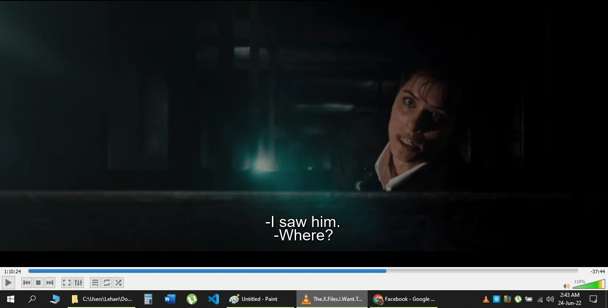Open Windows taskbar search

tap(32, 299)
